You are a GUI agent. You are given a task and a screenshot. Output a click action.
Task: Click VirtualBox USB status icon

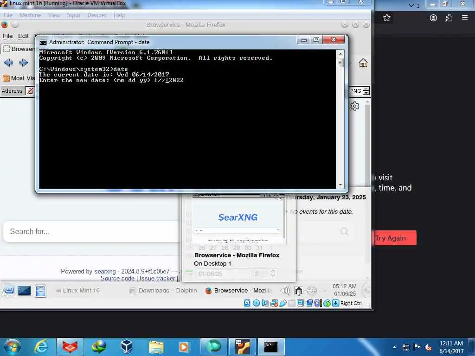click(282, 303)
